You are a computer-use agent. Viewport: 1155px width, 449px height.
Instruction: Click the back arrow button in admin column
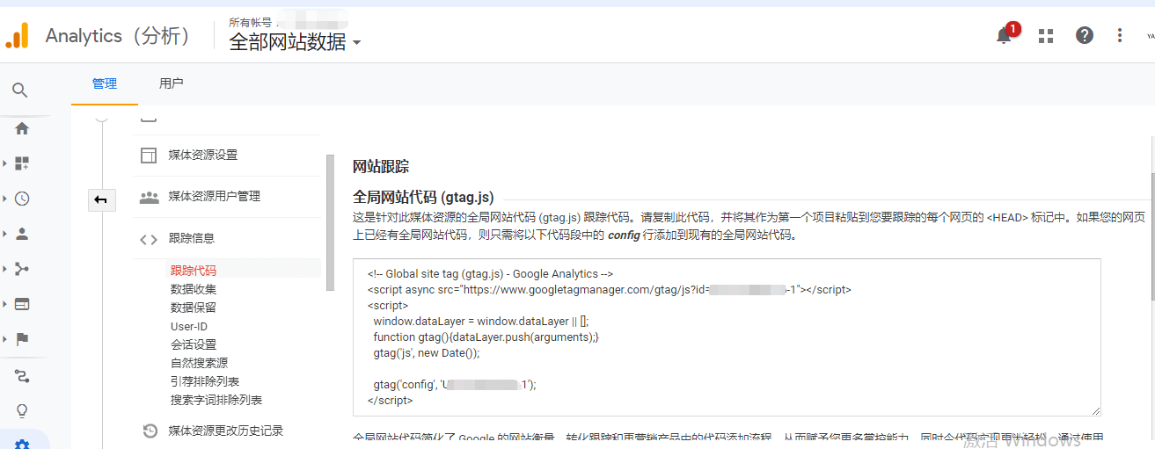pos(101,200)
